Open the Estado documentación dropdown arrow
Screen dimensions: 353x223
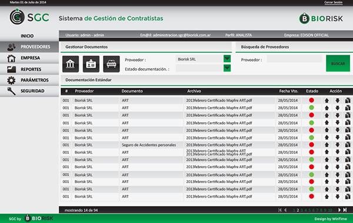click(x=227, y=68)
